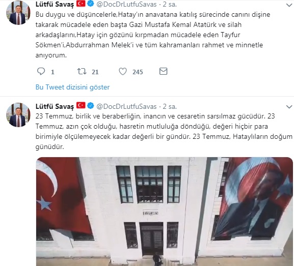Open 'Bu Tweet dizisini göster' thread link
Viewport: 294px width, 266px height.
(x=72, y=87)
